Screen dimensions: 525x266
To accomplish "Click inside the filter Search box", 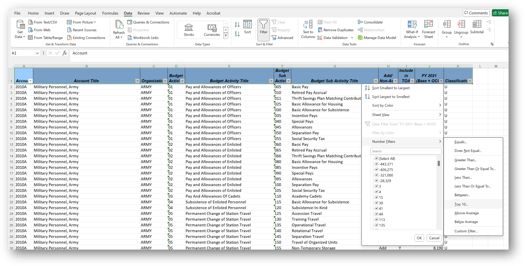I will point(406,151).
